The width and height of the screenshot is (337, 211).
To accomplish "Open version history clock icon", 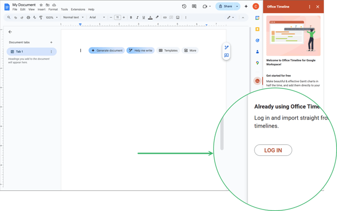I will [184, 7].
